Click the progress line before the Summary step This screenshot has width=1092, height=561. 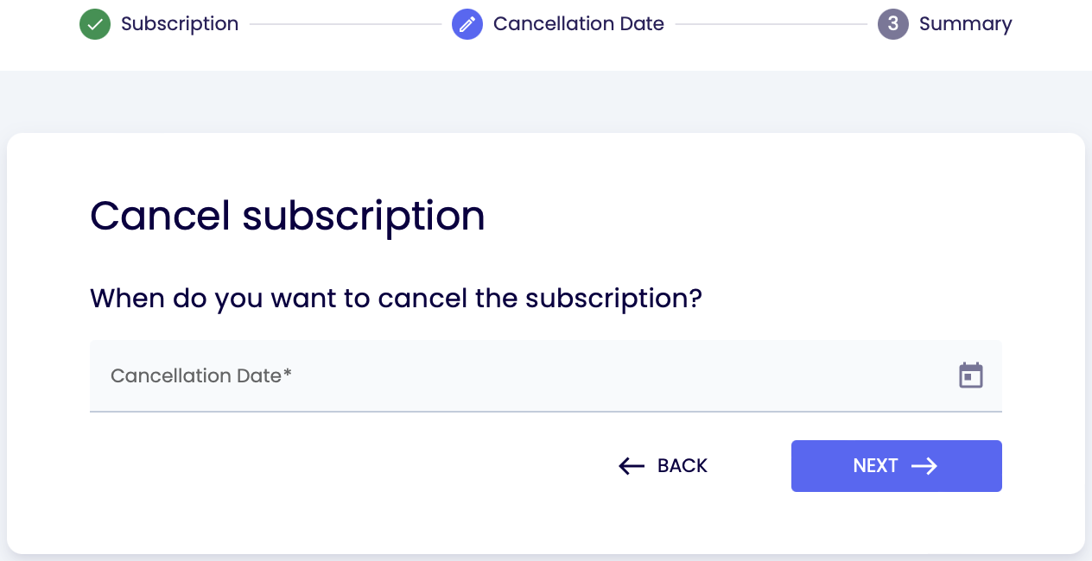click(x=769, y=24)
